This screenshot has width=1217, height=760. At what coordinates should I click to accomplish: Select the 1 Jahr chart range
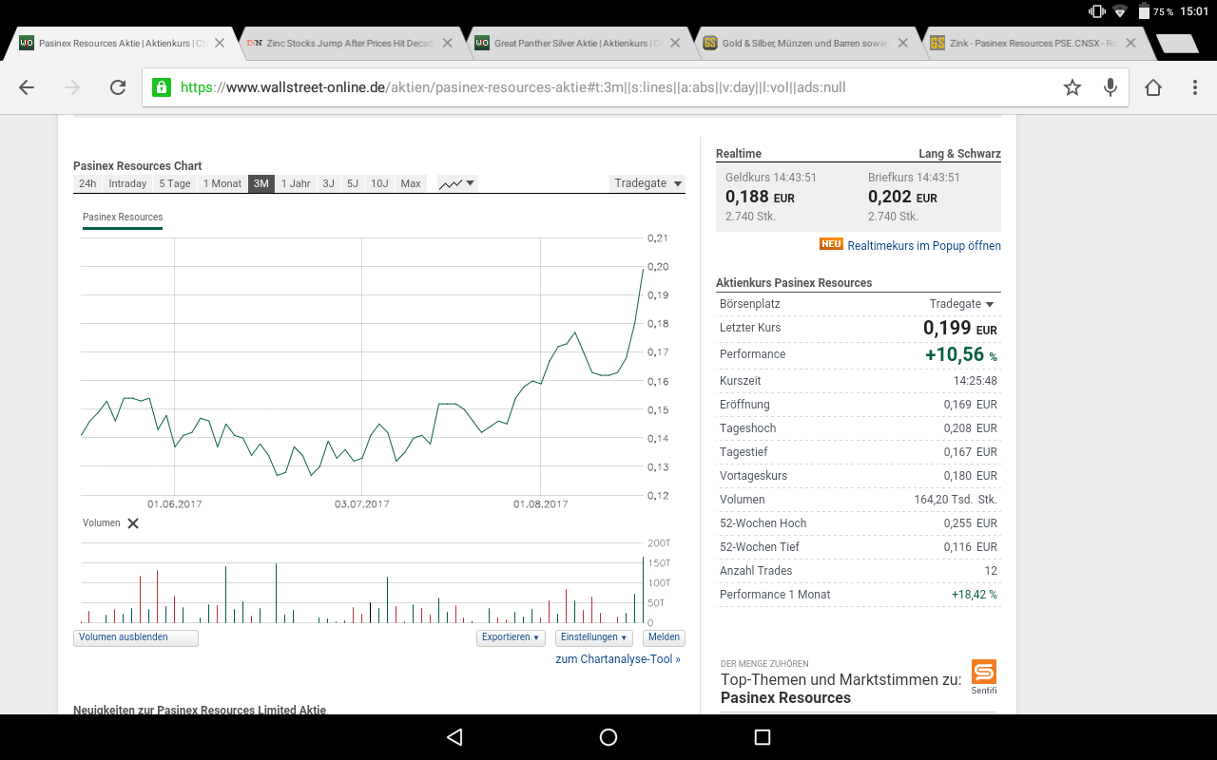296,183
